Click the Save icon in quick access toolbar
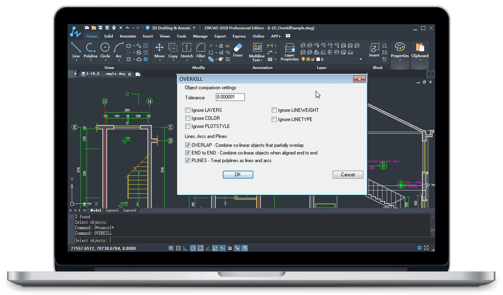The height and width of the screenshot is (295, 503). pyautogui.click(x=100, y=28)
